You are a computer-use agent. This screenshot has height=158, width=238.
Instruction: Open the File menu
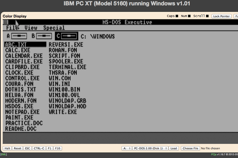tap(13, 28)
